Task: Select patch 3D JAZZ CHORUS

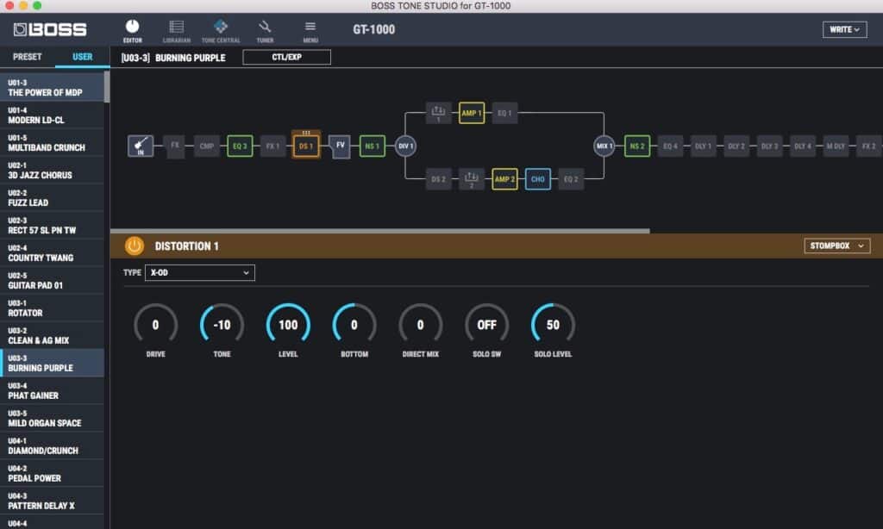Action: [x=52, y=171]
